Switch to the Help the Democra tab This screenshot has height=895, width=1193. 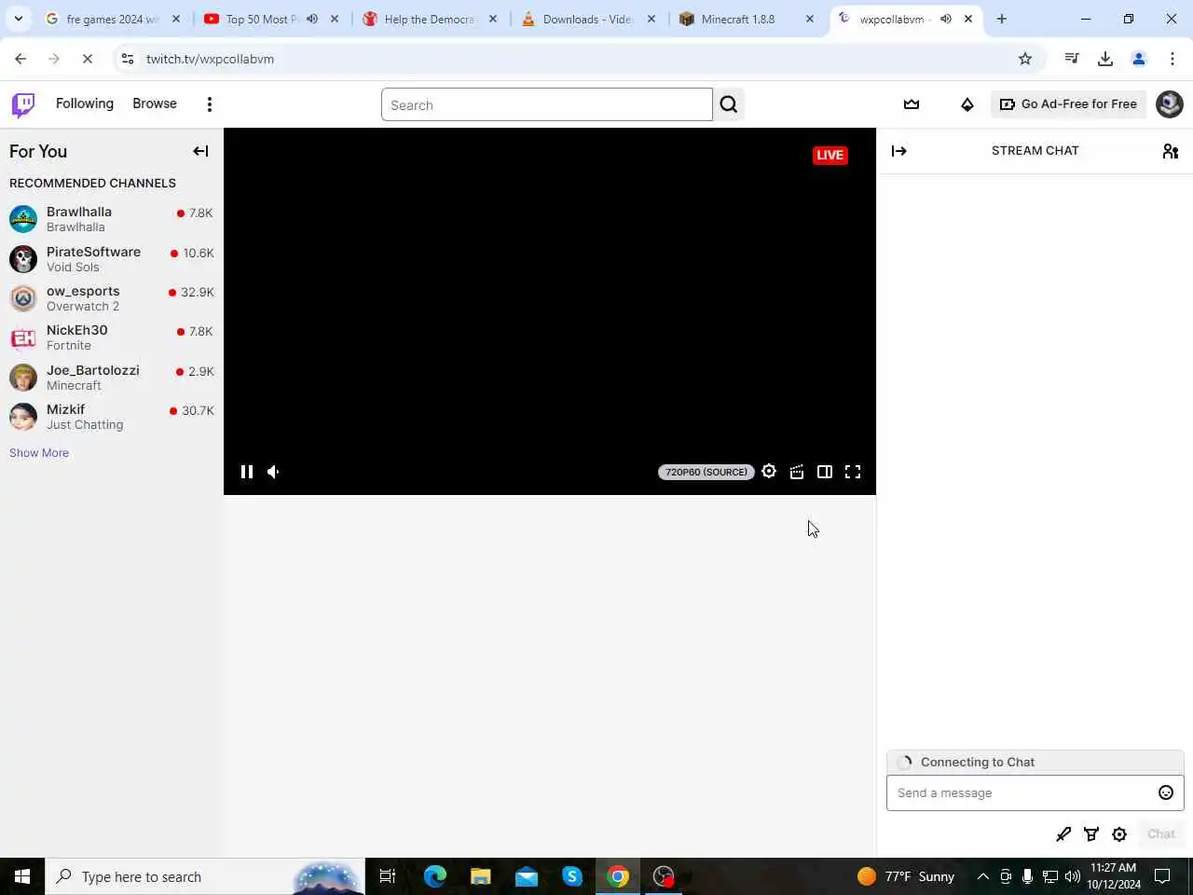429,19
